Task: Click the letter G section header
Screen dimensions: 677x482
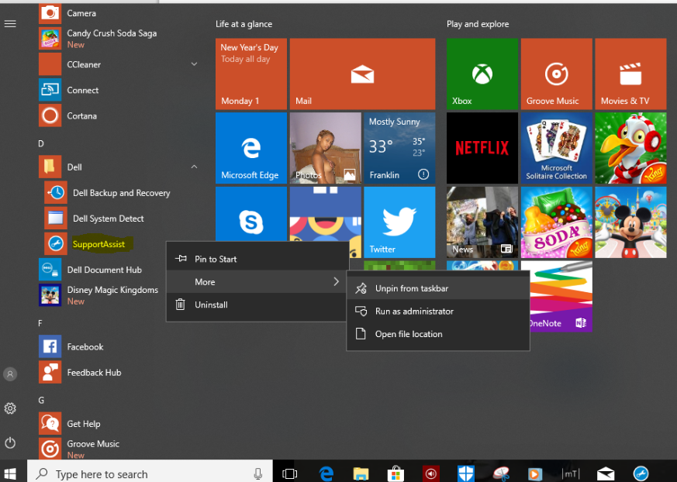Action: 41,401
